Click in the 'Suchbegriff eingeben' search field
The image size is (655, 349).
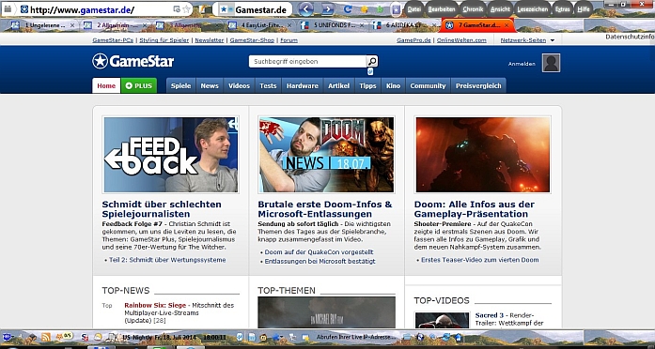tap(307, 61)
